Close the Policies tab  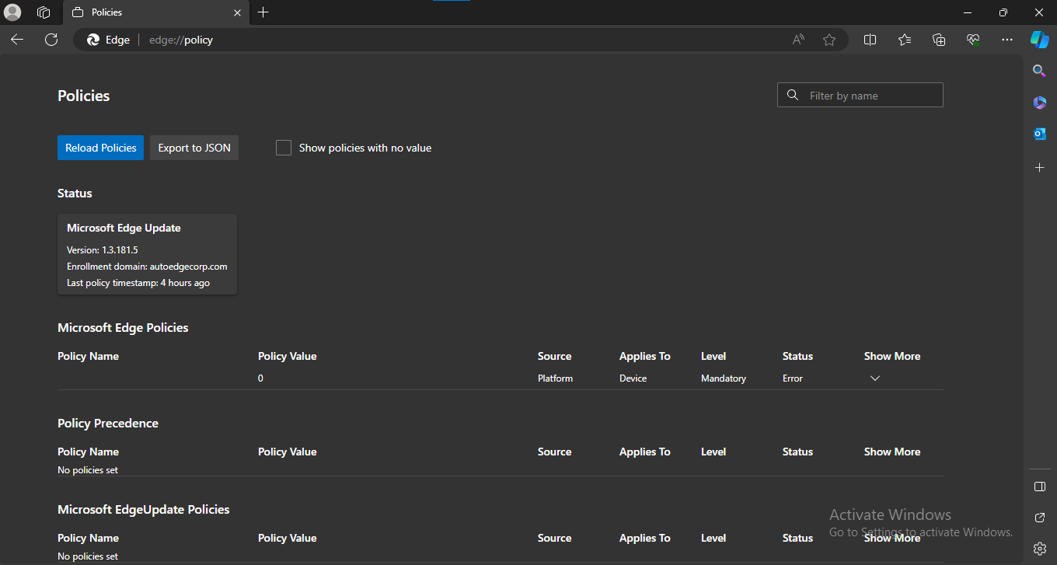click(x=237, y=12)
